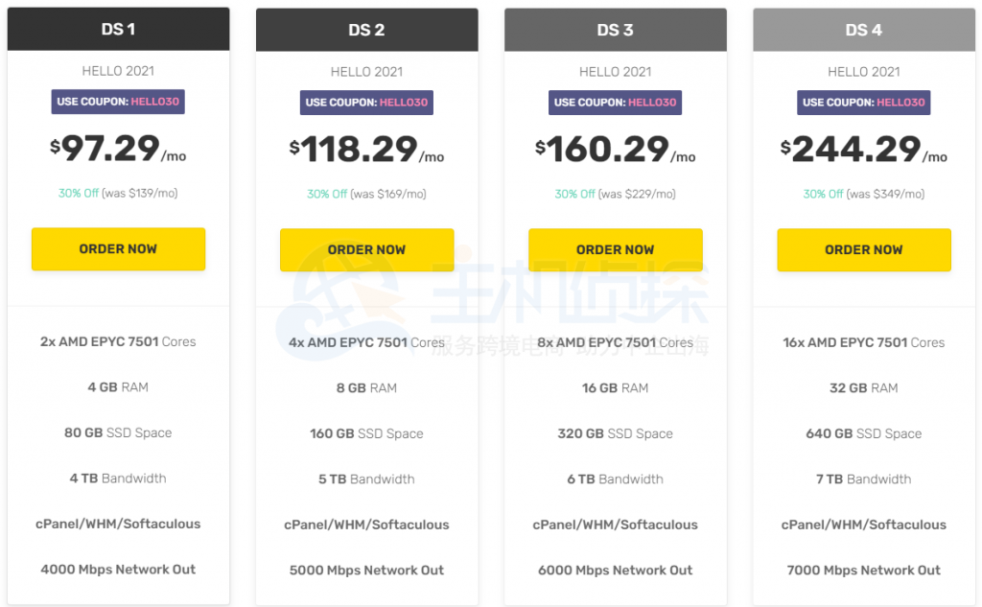Viewport: 982px width, 607px height.
Task: Select the 16x AMD EPYC 7501 Cores spec
Action: [863, 342]
